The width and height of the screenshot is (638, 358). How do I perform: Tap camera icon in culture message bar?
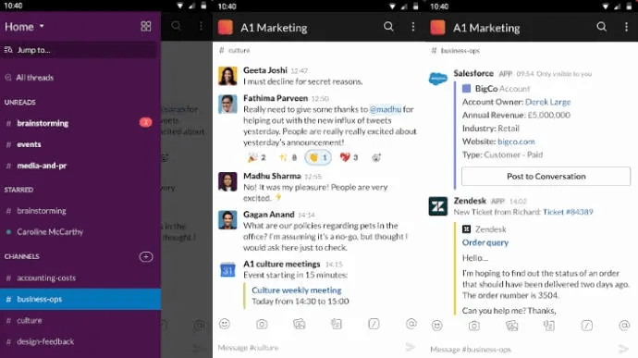[x=262, y=324]
